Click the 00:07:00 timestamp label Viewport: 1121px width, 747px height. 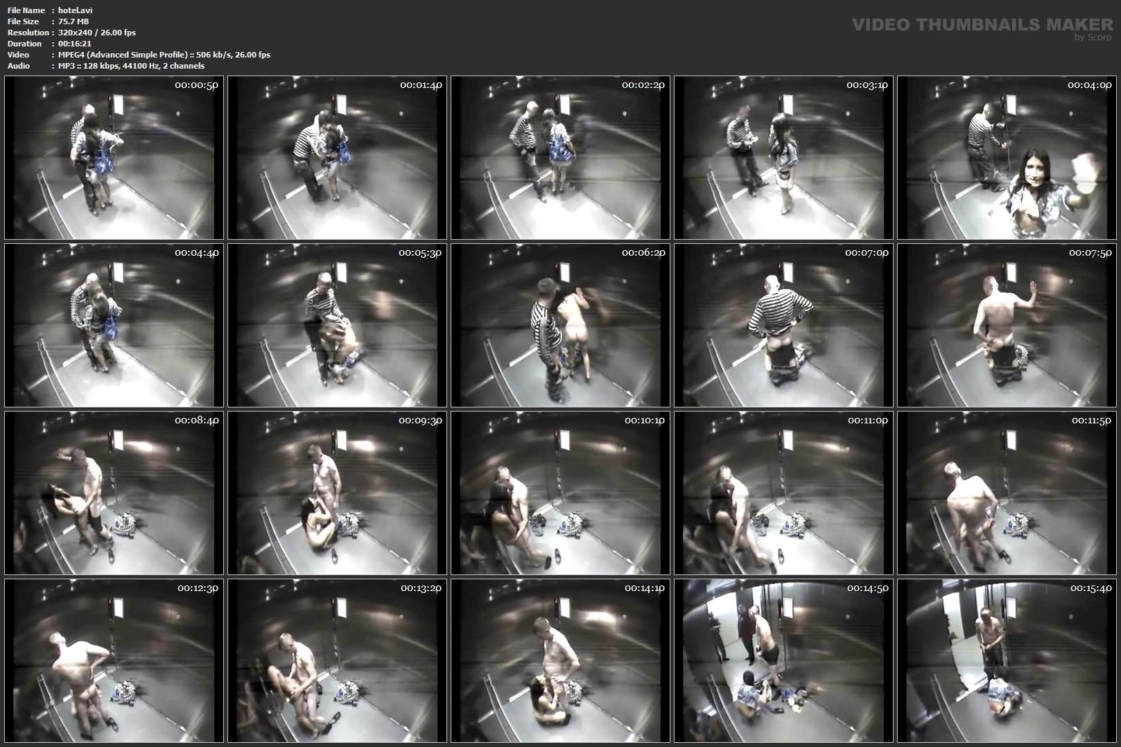867,253
